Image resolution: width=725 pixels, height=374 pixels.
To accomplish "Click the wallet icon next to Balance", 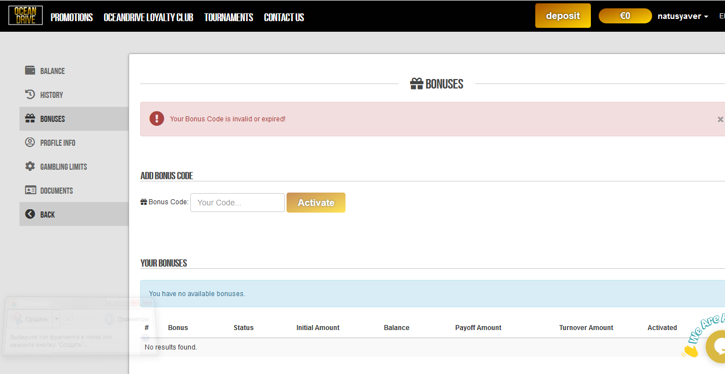I will [x=30, y=71].
